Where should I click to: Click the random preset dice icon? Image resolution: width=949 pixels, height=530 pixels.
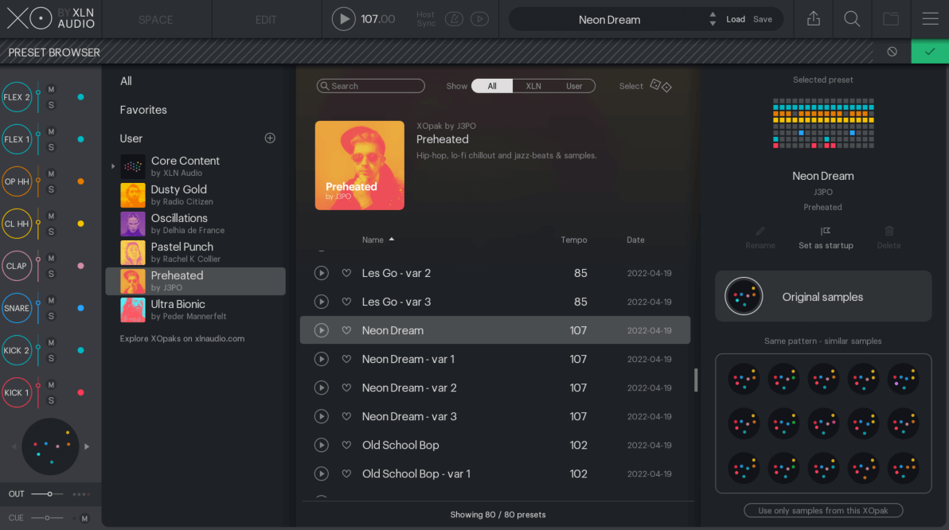661,85
